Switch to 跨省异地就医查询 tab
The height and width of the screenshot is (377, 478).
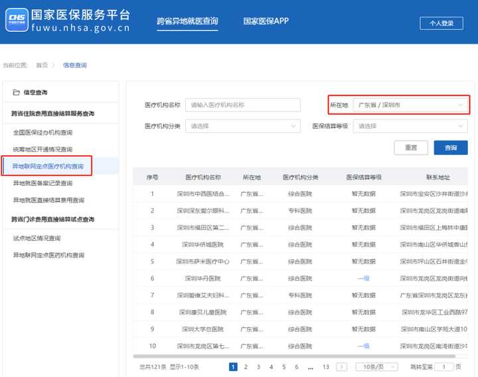point(187,21)
